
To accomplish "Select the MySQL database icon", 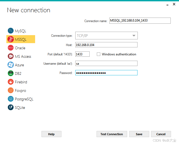I will pyautogui.click(x=11, y=31).
